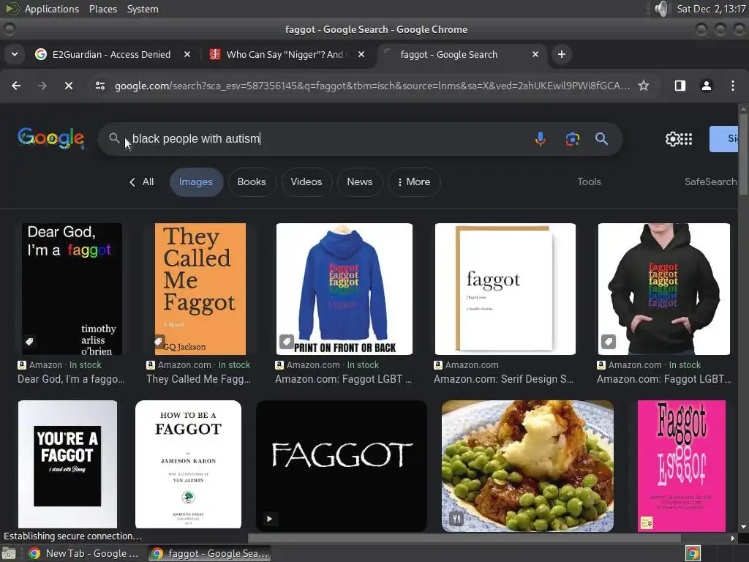Open Google Lens image search icon
This screenshot has width=749, height=562.
pyautogui.click(x=572, y=139)
